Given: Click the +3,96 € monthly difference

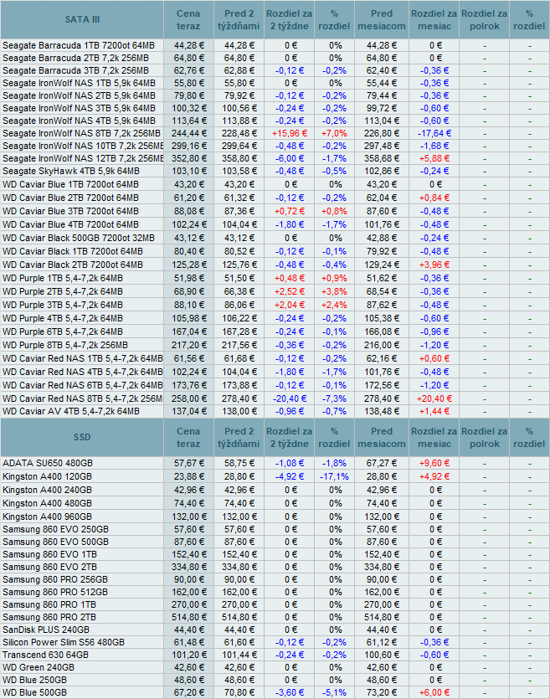Looking at the screenshot, I should pos(434,265).
